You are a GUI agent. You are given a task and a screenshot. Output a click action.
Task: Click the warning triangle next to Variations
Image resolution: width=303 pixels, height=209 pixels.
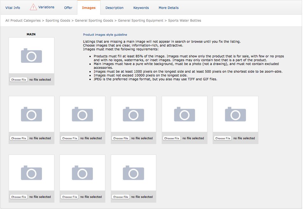[33, 6]
